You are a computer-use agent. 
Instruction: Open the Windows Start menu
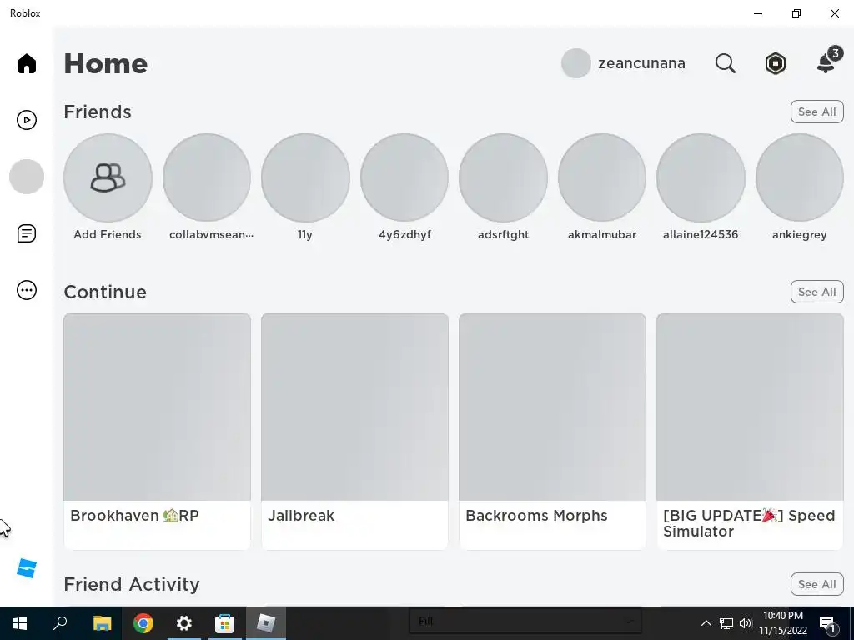click(x=20, y=623)
